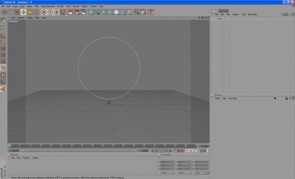295x179 pixels.
Task: Toggle Z axis lock
Action: click(x=57, y=12)
